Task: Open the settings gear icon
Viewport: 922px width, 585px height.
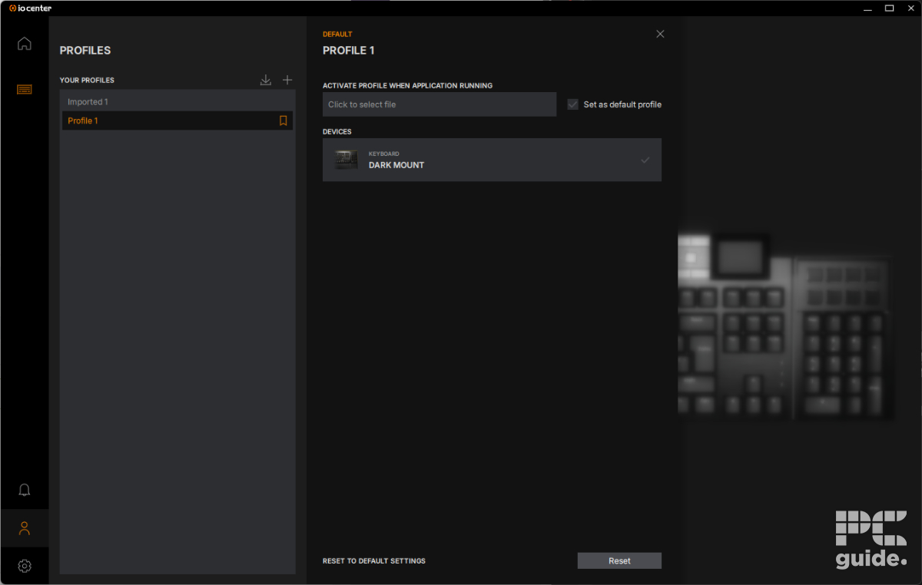Action: click(25, 566)
